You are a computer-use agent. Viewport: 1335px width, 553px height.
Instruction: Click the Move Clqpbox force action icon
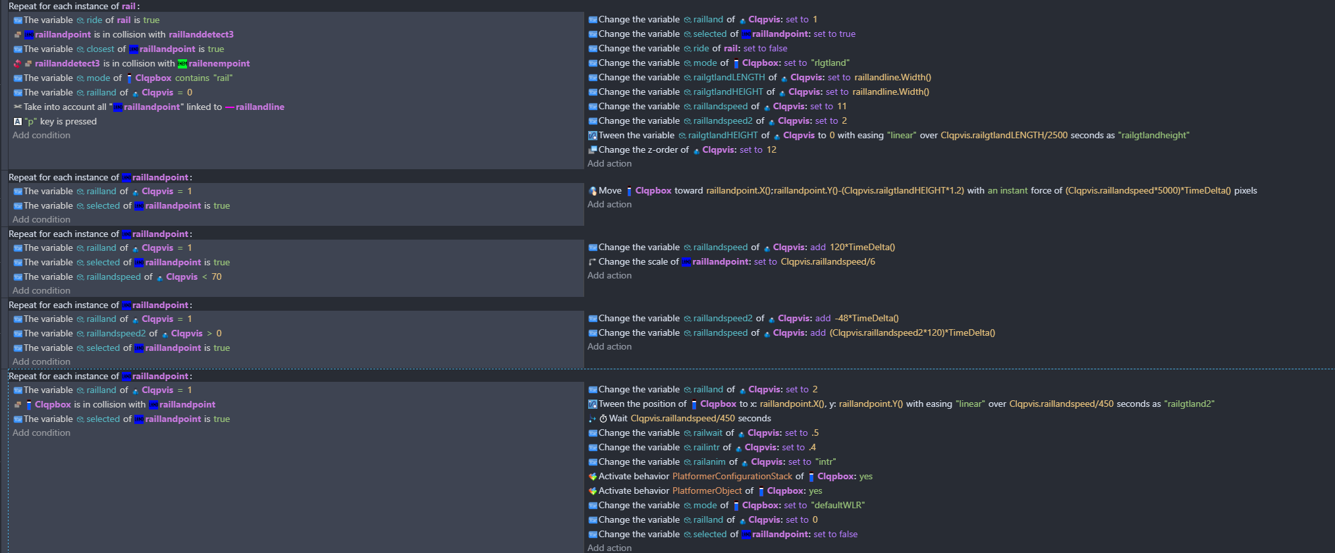click(592, 191)
